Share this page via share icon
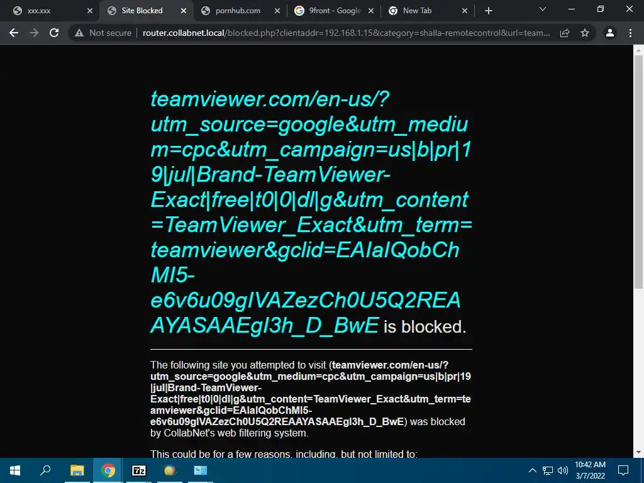The width and height of the screenshot is (644, 483). tap(565, 33)
